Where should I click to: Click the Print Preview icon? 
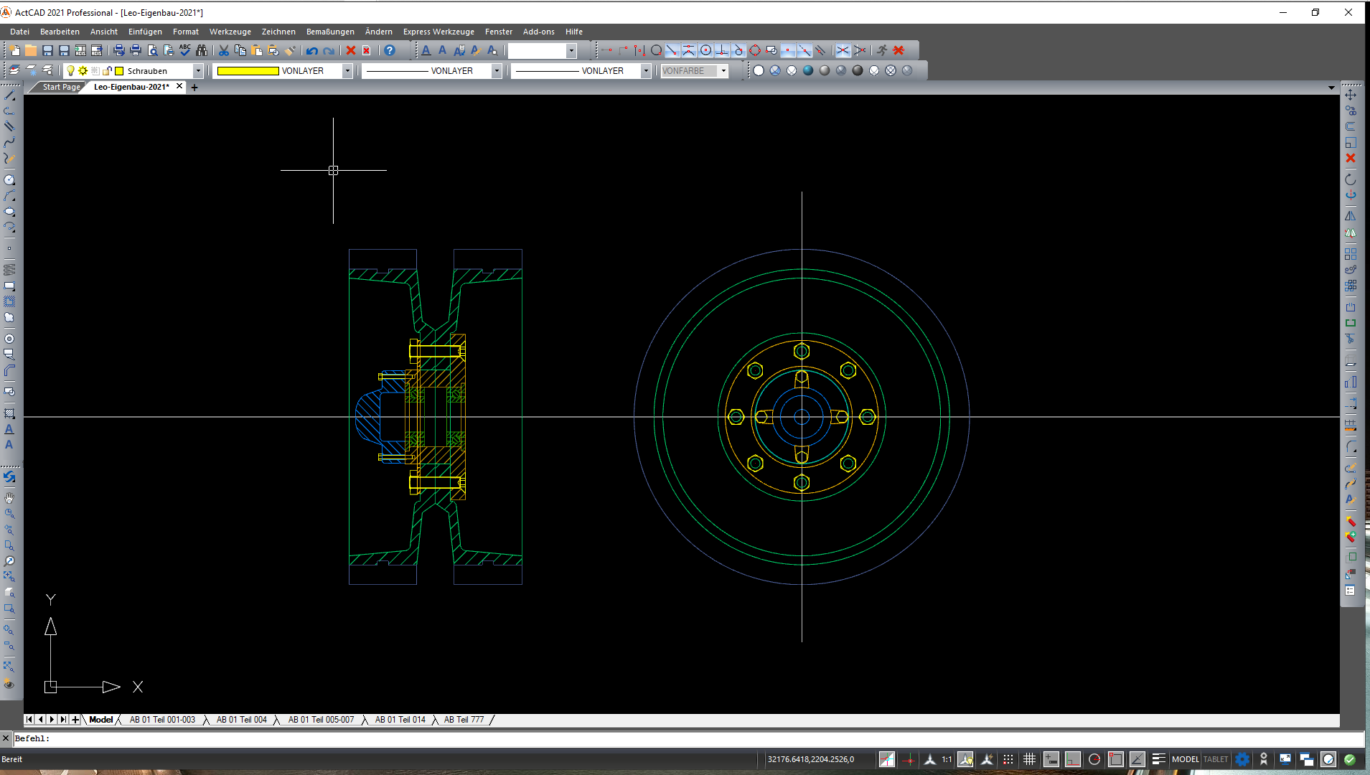(152, 50)
